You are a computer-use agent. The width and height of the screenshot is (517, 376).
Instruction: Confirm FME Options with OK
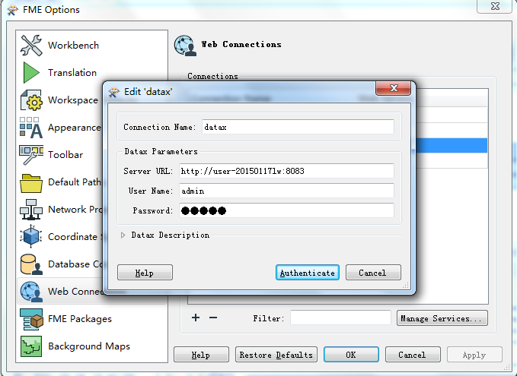[x=351, y=354]
